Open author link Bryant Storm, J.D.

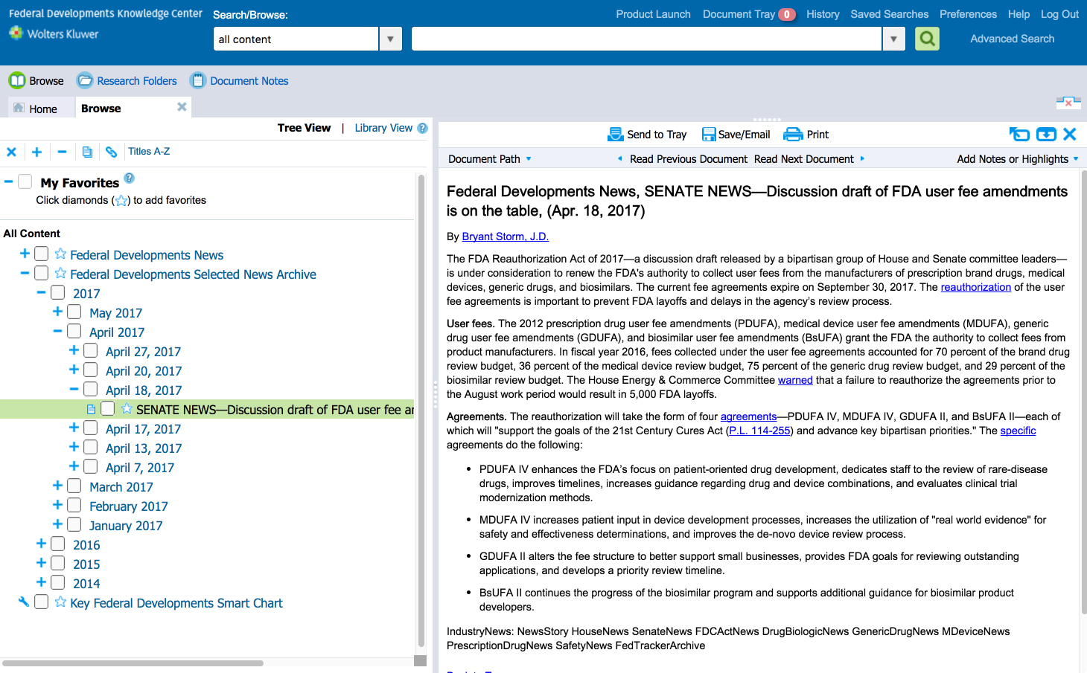(506, 236)
